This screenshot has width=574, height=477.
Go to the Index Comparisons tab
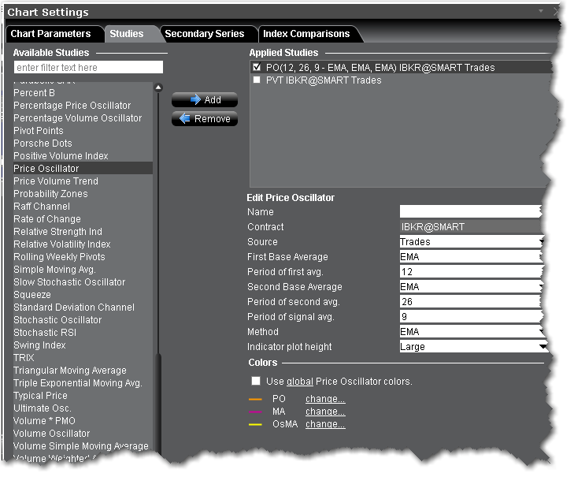(307, 34)
